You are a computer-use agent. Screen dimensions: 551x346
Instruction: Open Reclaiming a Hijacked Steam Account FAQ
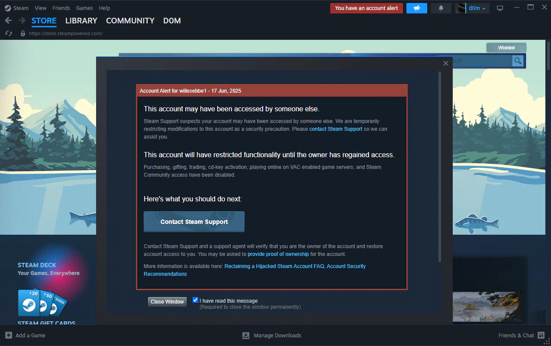274,266
